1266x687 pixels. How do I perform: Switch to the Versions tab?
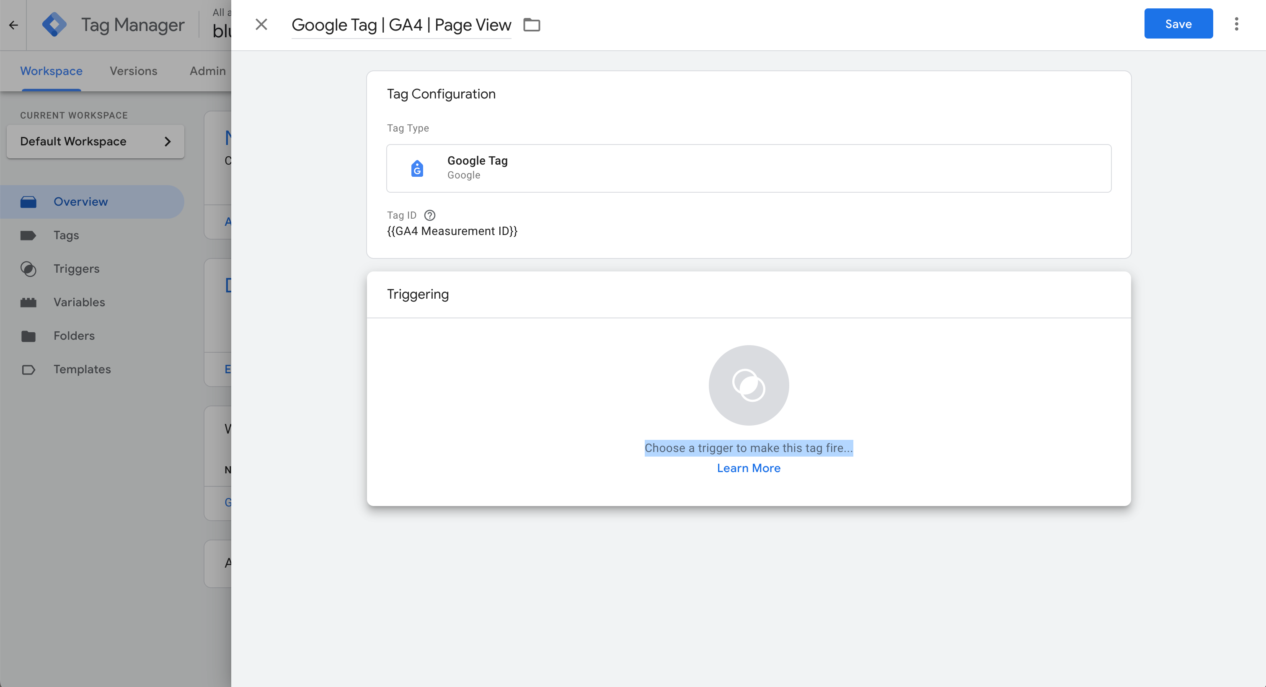[133, 71]
